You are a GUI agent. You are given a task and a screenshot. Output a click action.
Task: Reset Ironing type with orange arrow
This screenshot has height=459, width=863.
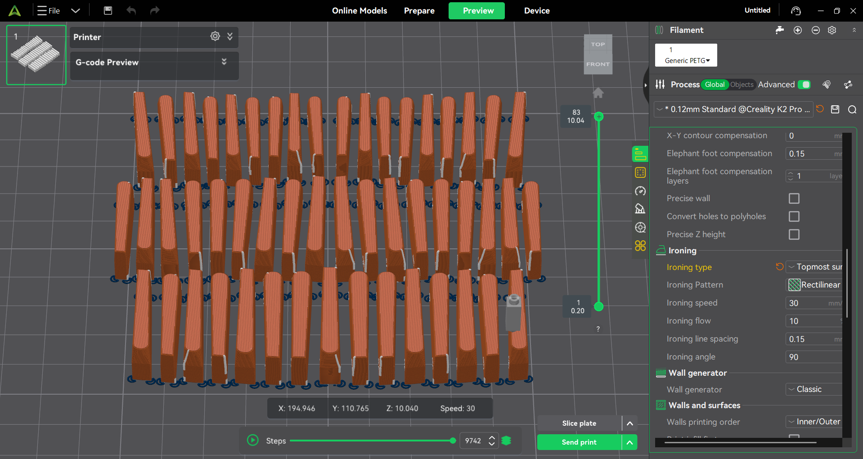click(x=779, y=266)
